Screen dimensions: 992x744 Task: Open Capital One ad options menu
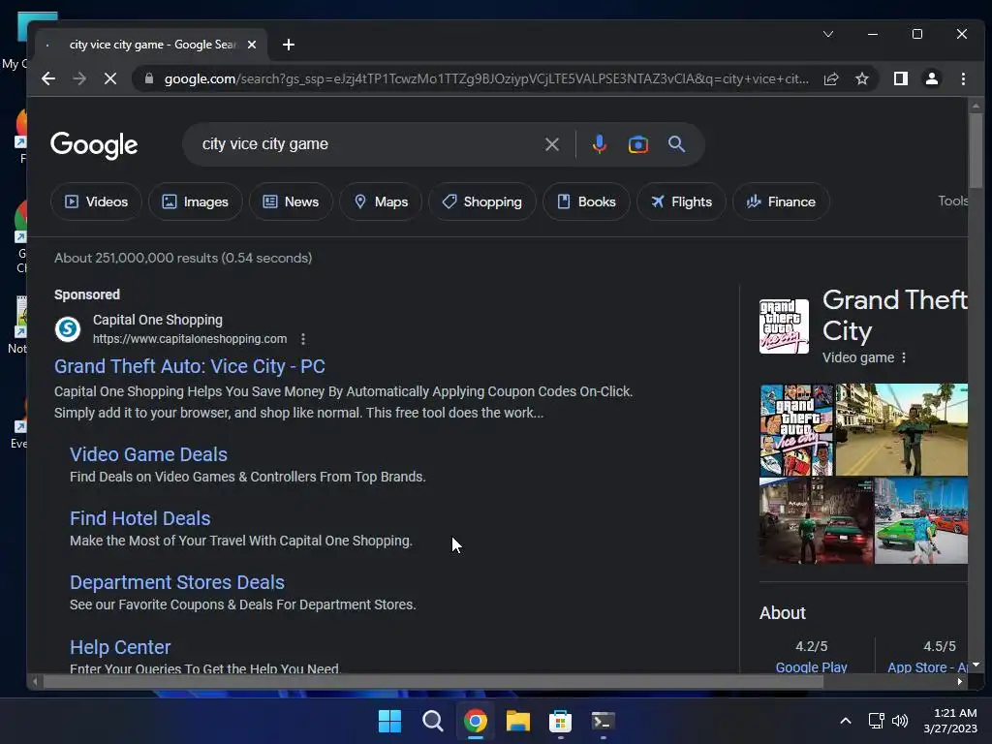(x=303, y=339)
